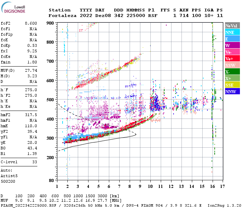Click the Lowell Digisonde logo
This screenshot has height=208, width=242.
(x=13, y=7)
